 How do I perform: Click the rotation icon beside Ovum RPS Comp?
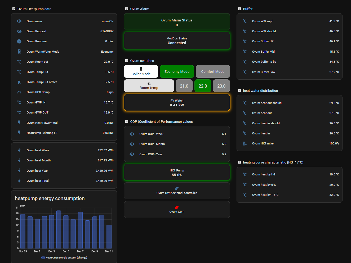(19, 92)
